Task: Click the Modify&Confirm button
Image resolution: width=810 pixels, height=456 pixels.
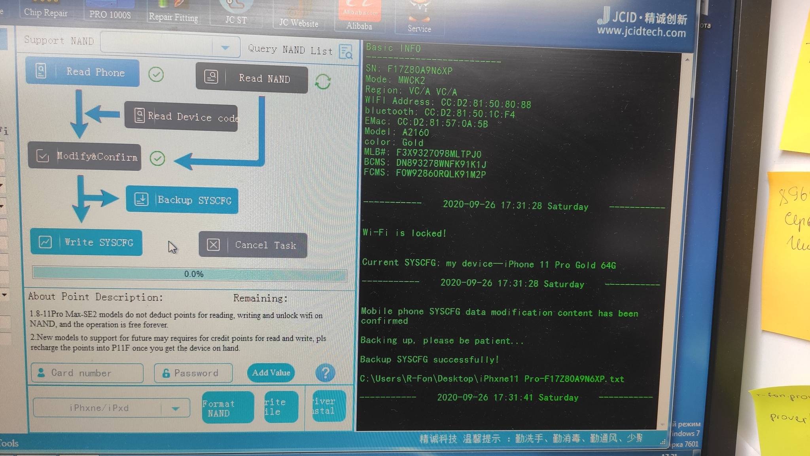Action: point(85,157)
